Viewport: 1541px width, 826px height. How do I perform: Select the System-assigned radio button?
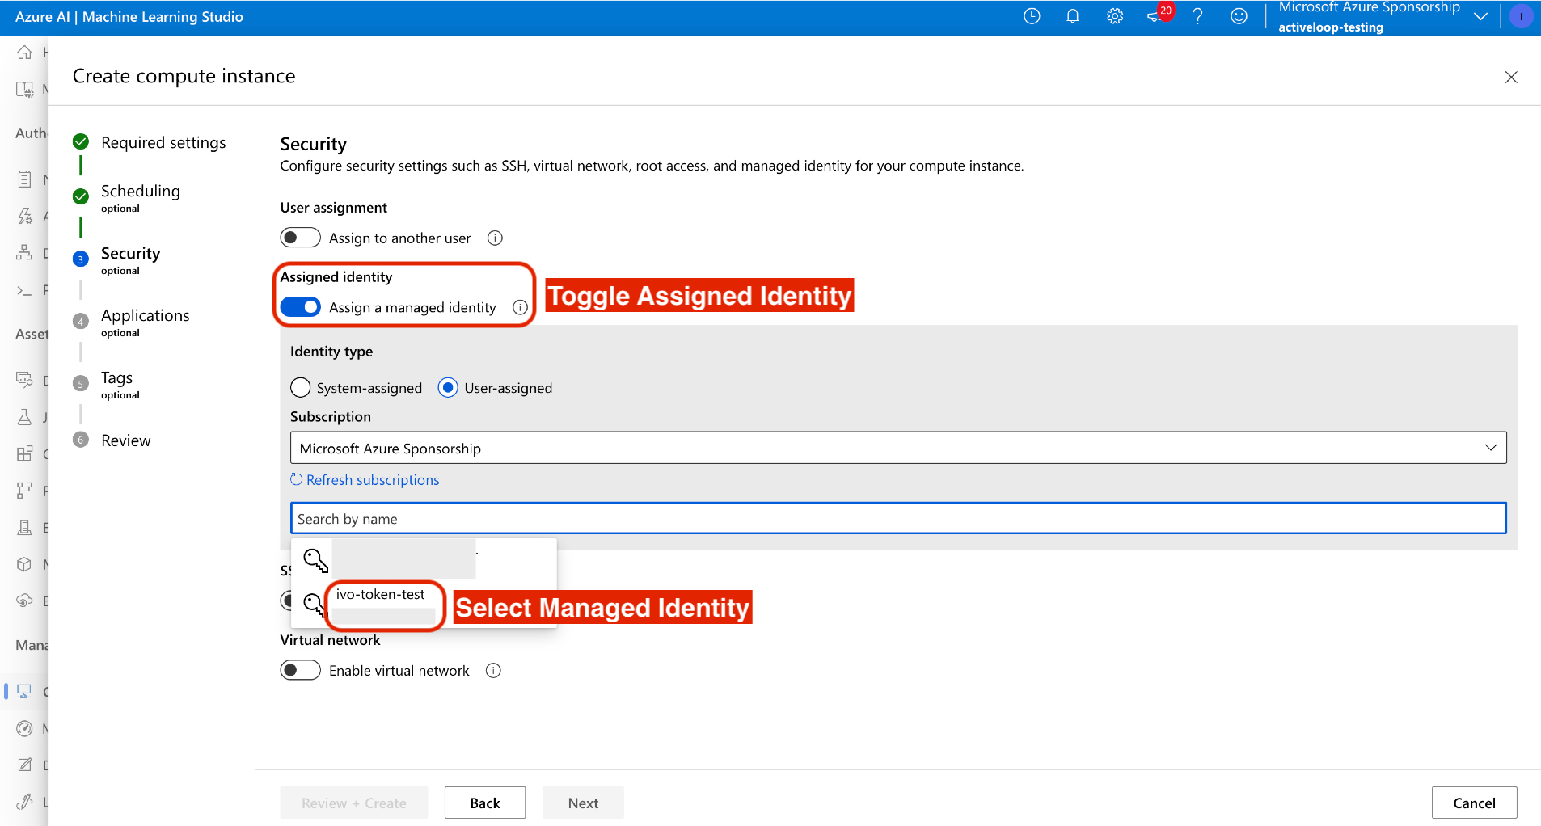click(x=301, y=388)
